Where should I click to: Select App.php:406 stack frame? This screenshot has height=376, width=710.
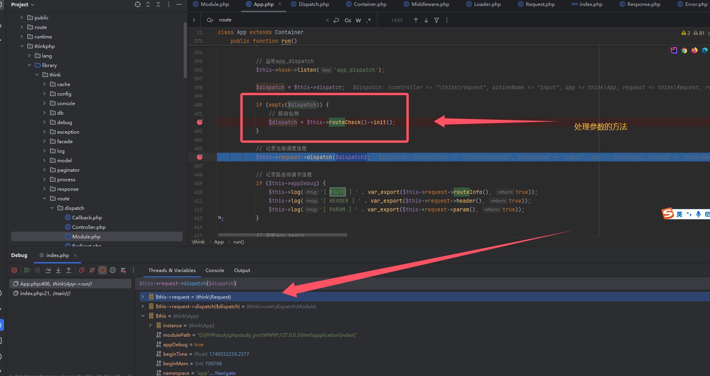[x=70, y=284]
